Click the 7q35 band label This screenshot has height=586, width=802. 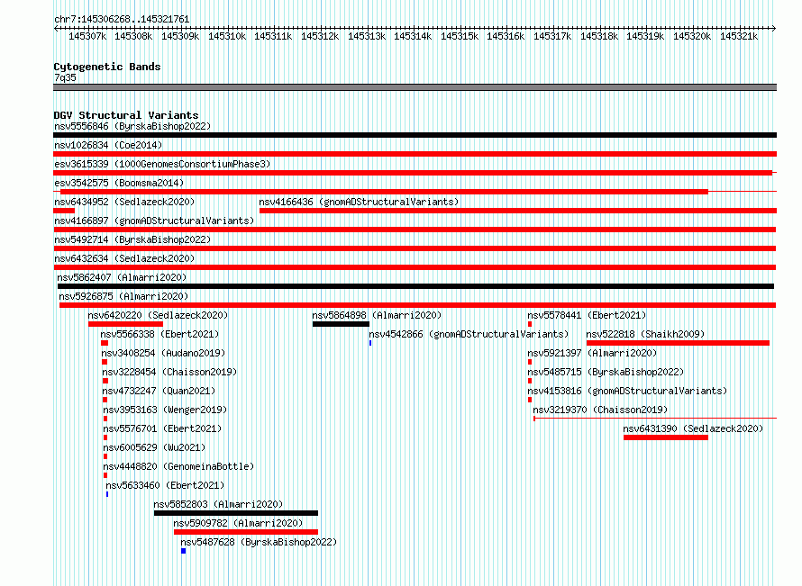pyautogui.click(x=65, y=77)
